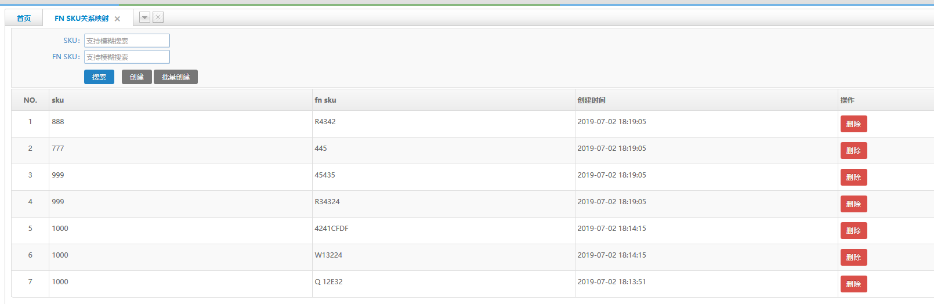The height and width of the screenshot is (304, 934).
Task: Click the 创建 button
Action: coord(136,77)
